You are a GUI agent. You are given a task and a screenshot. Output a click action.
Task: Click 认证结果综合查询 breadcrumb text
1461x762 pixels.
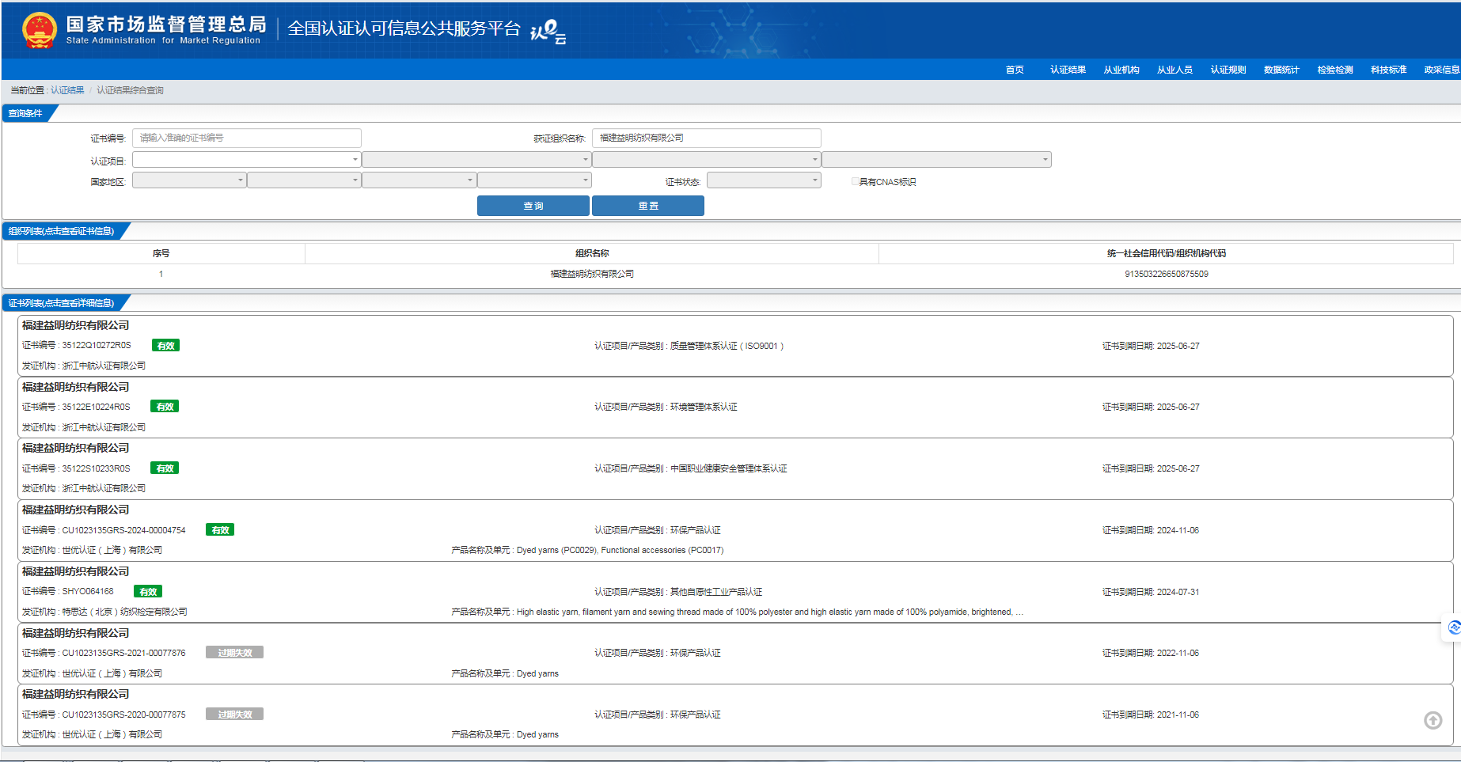click(x=130, y=90)
